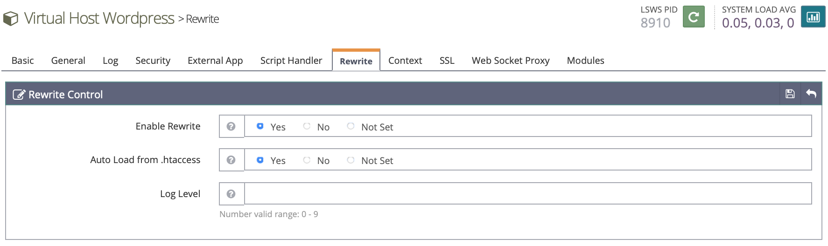Image resolution: width=828 pixels, height=246 pixels.
Task: Switch to the Security tab
Action: pyautogui.click(x=153, y=61)
